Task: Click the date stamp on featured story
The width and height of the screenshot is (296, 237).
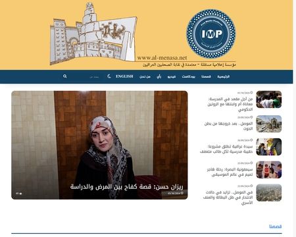Action: click(x=175, y=194)
